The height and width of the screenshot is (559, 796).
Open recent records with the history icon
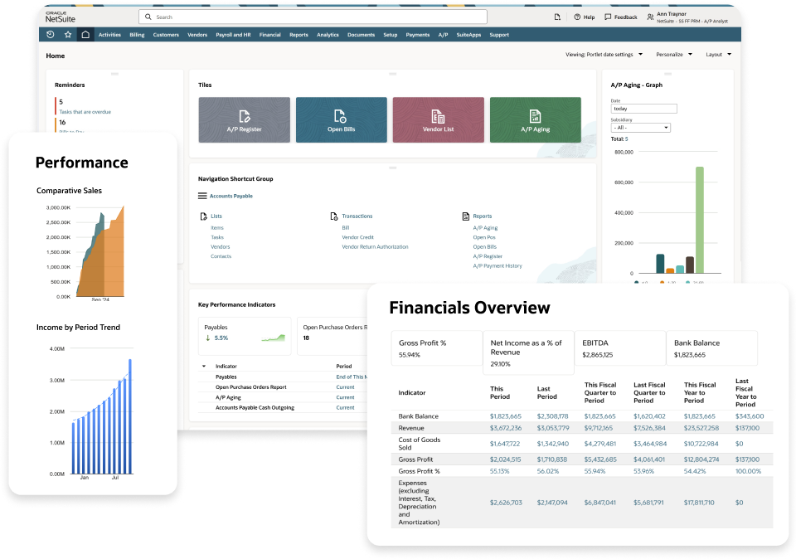[51, 35]
